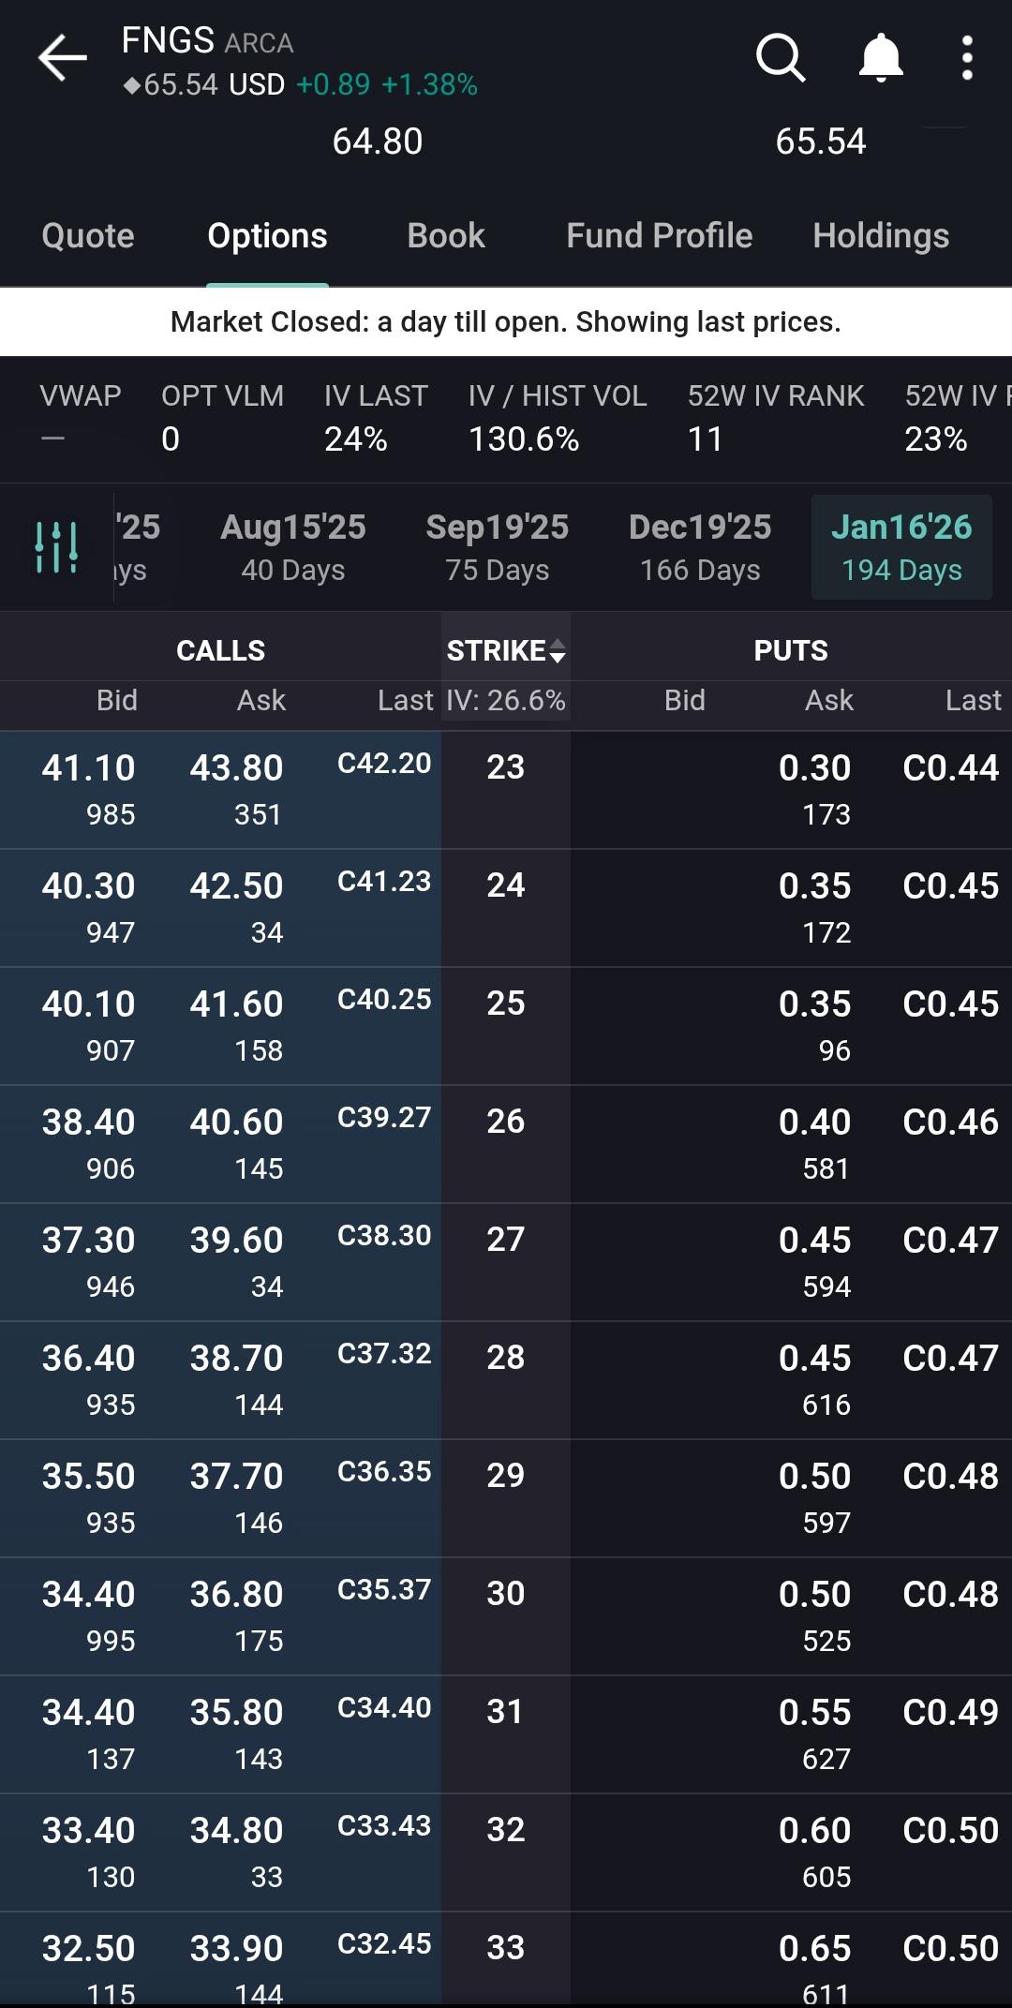
Task: Tap put last C0.50 at strike 32
Action: pyautogui.click(x=950, y=1830)
